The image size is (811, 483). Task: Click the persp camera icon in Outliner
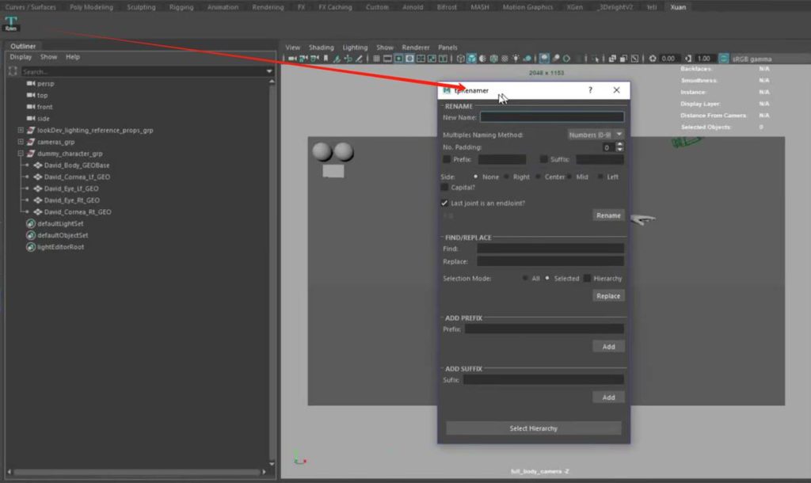31,83
